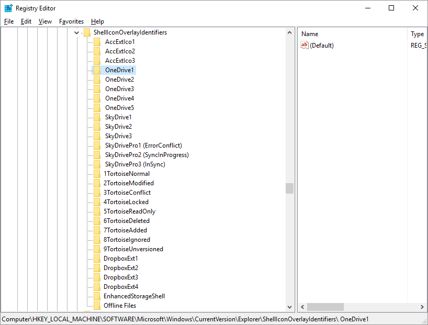Click the Registry Editor app icon in title bar
428x325 pixels.
coord(8,8)
